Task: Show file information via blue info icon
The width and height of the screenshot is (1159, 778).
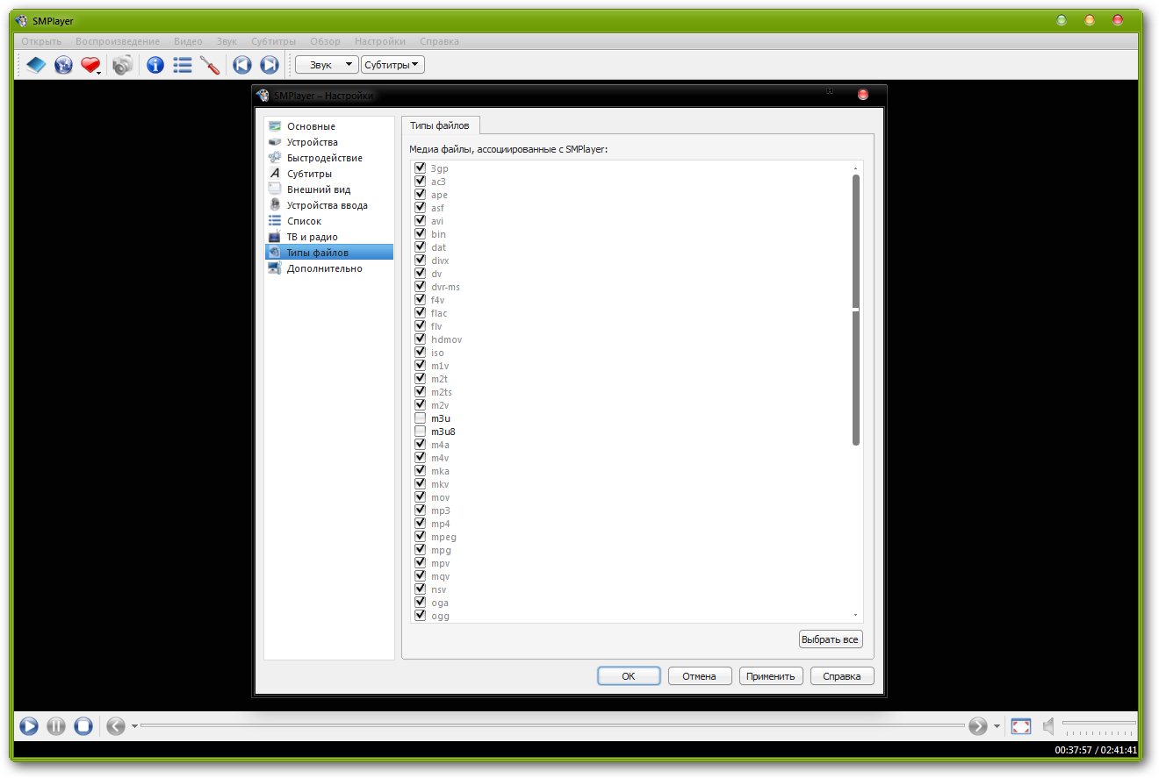Action: (155, 65)
